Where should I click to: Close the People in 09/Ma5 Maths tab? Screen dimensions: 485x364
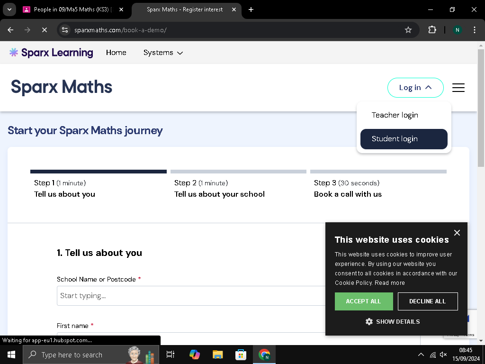coord(121,9)
